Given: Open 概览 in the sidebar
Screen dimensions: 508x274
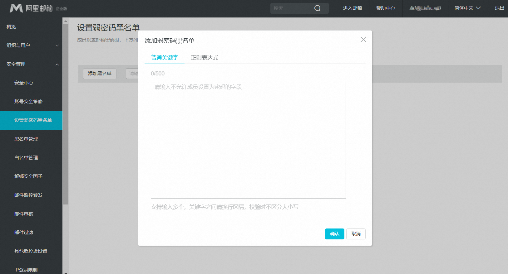Looking at the screenshot, I should click(11, 27).
